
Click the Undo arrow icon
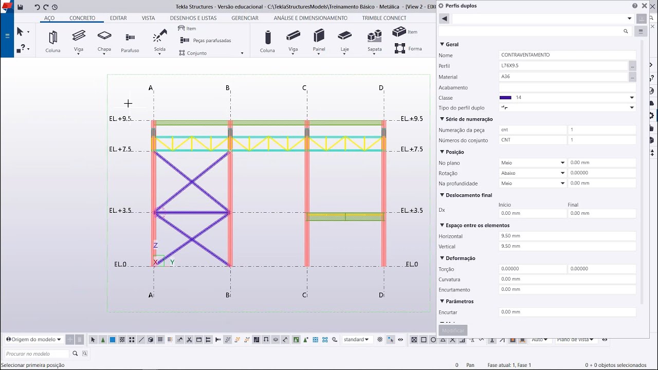(x=37, y=7)
